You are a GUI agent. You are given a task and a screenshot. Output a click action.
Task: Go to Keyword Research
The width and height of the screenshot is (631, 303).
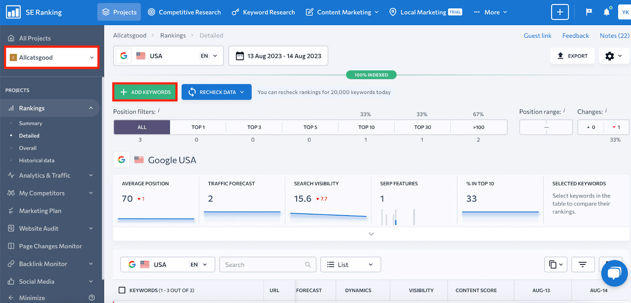(263, 12)
